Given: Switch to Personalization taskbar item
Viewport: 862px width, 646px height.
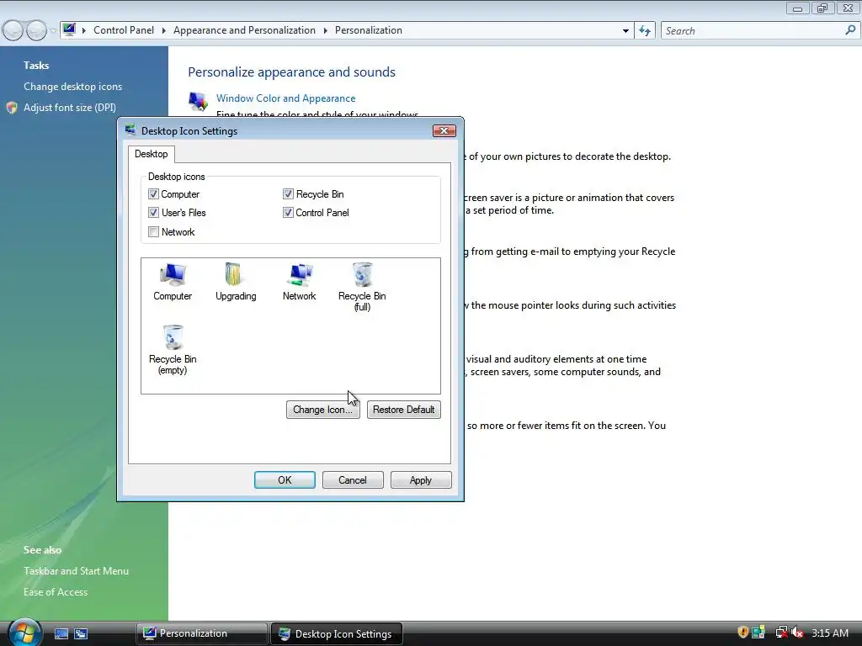Looking at the screenshot, I should coord(201,633).
